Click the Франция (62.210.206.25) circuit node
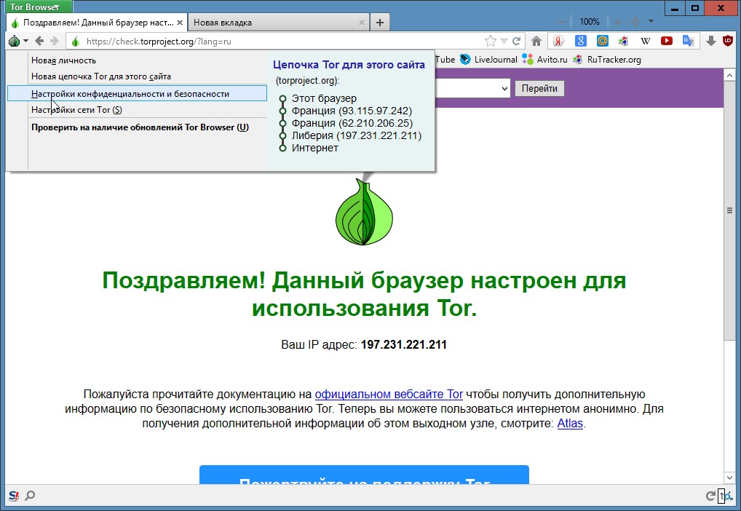Viewport: 741px width, 511px height. (x=352, y=123)
